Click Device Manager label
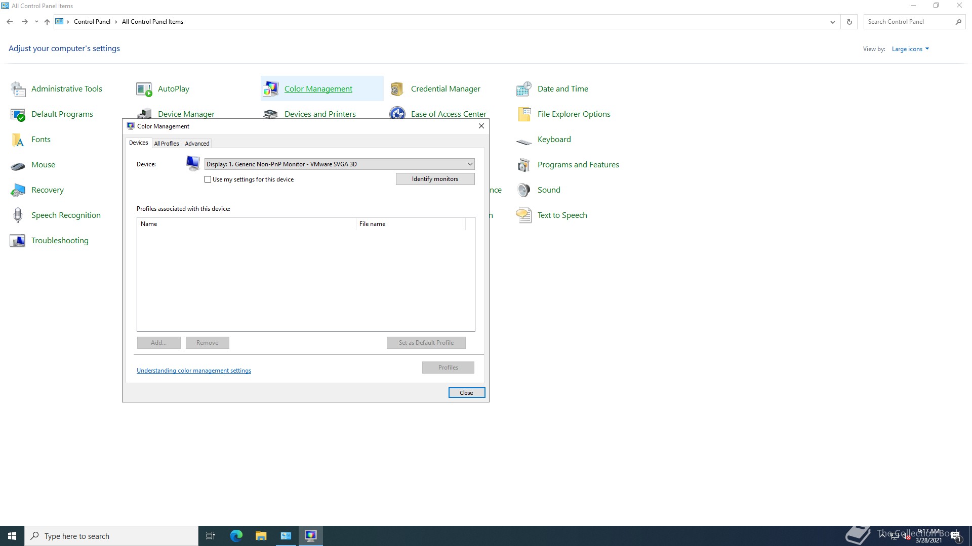 (x=186, y=114)
